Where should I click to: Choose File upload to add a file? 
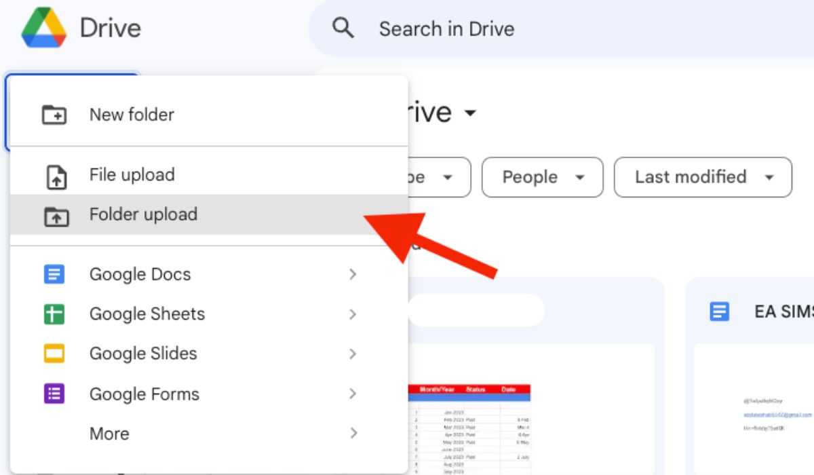pyautogui.click(x=132, y=174)
